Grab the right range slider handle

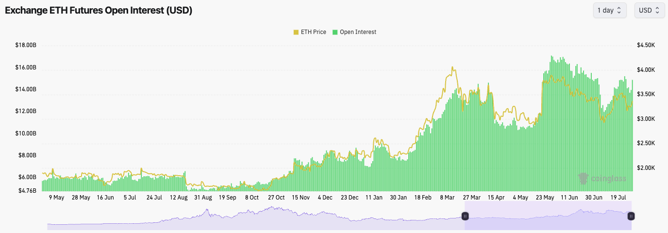631,216
